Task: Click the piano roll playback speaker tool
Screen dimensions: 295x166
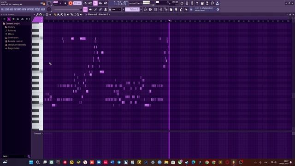Action: tap(81, 14)
